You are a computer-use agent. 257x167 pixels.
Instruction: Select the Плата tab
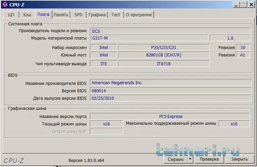click(43, 15)
